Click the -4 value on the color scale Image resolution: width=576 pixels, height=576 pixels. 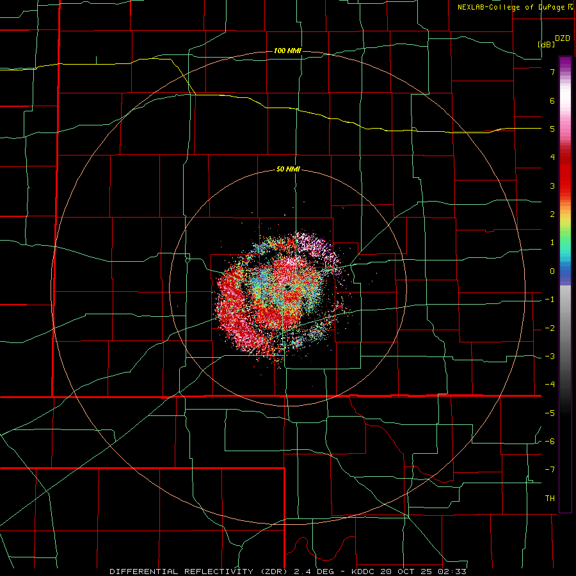tap(550, 384)
